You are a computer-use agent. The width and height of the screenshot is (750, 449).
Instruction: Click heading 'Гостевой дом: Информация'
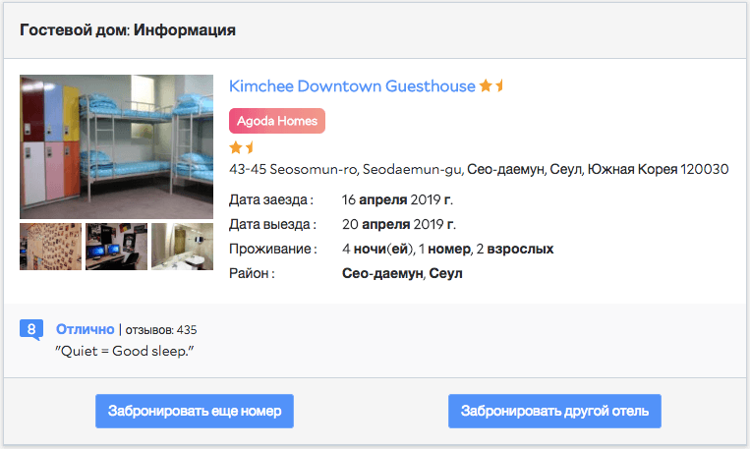click(x=128, y=30)
